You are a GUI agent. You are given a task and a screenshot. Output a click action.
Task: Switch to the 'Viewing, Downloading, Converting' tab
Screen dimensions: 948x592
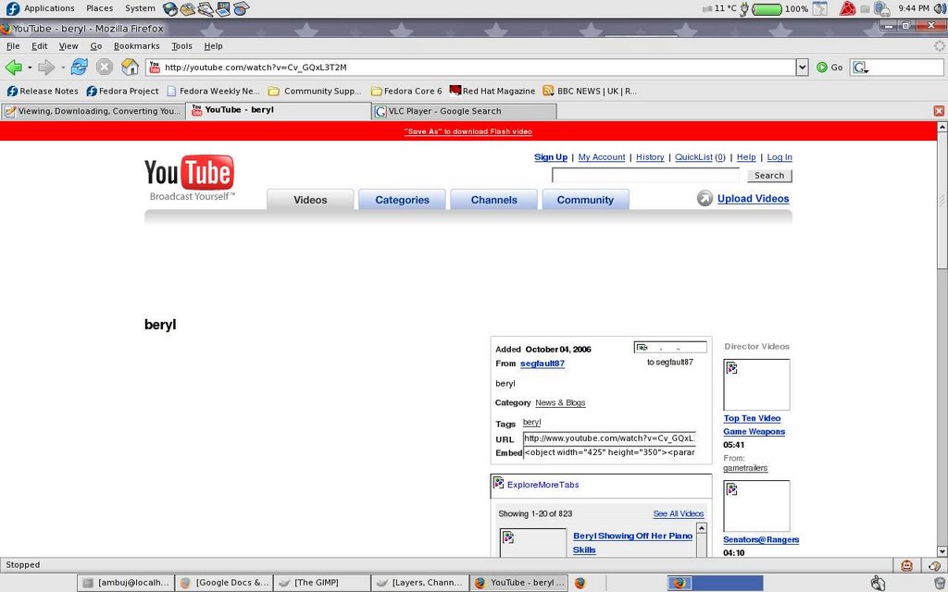coord(94,111)
